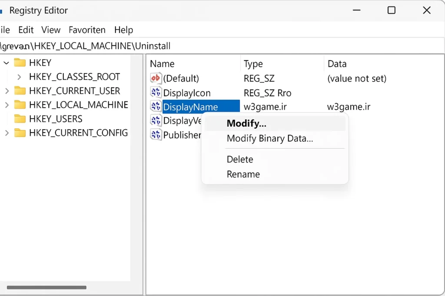Choose Modify... from the context menu
The height and width of the screenshot is (296, 445).
pyautogui.click(x=275, y=124)
